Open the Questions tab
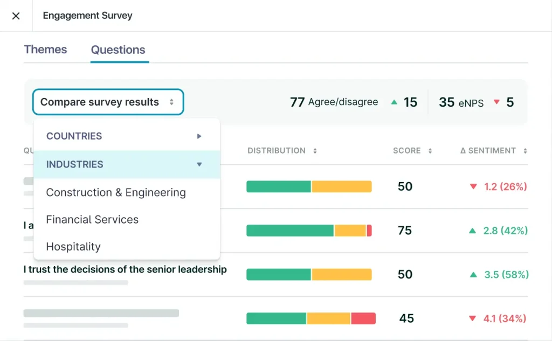The height and width of the screenshot is (341, 552). click(118, 50)
